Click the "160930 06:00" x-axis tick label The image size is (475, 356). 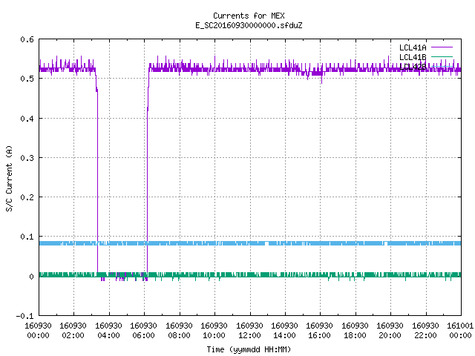pos(143,331)
